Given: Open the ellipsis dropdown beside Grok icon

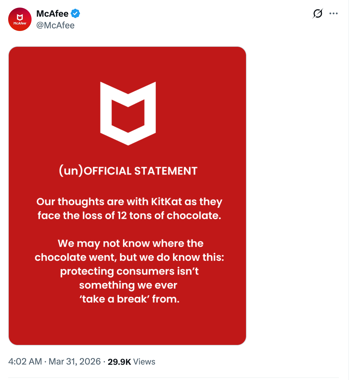Looking at the screenshot, I should pos(334,13).
